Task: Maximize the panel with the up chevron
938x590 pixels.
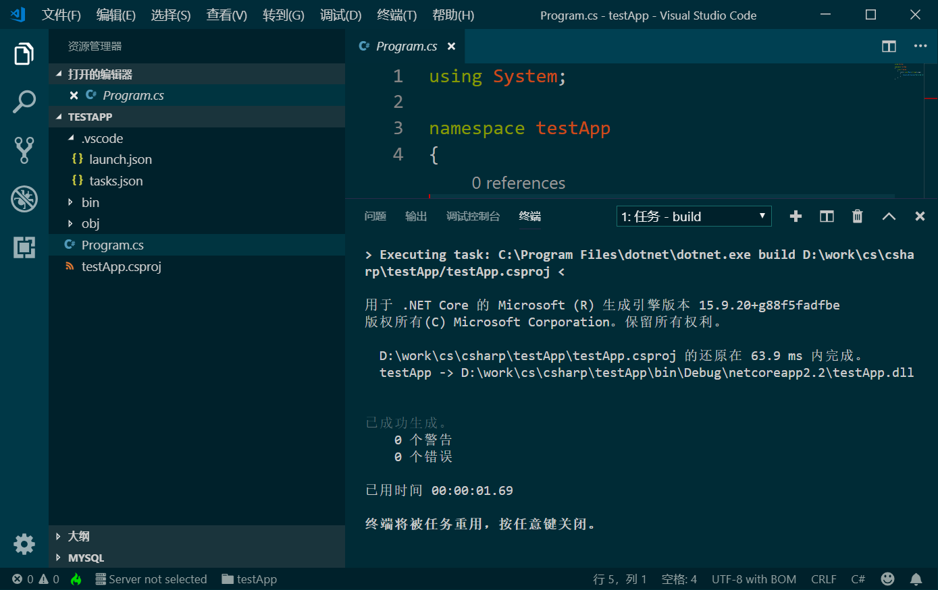Action: 889,216
